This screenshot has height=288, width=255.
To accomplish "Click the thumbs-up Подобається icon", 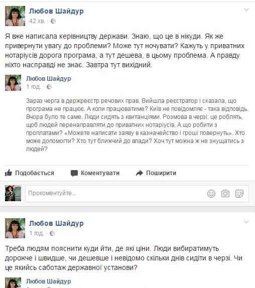I will point(9,173).
